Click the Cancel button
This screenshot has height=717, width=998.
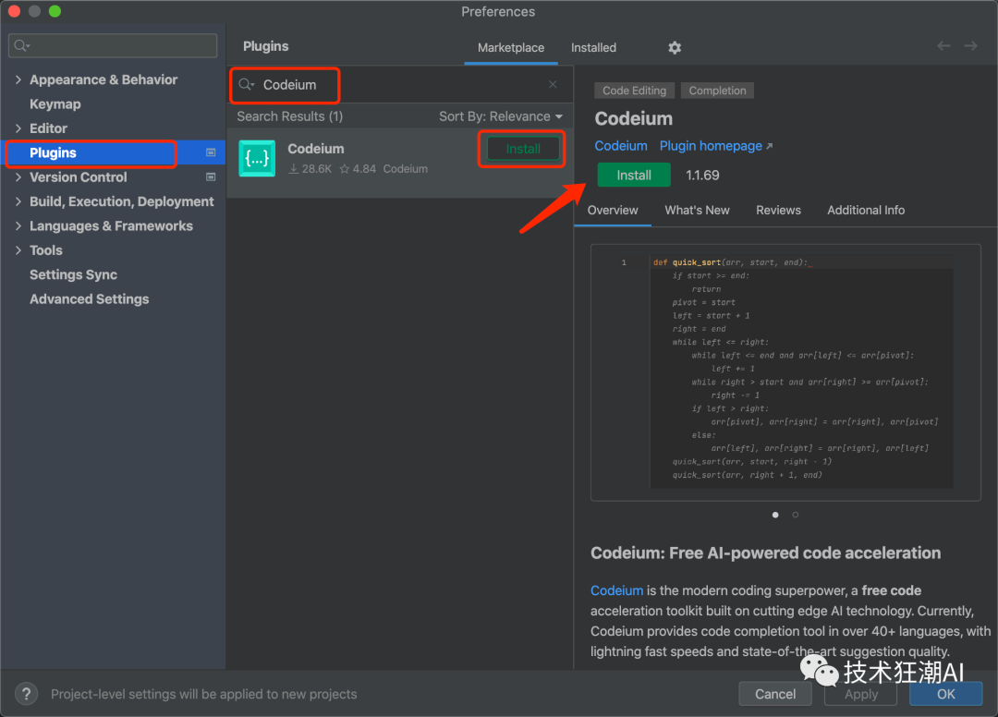click(x=775, y=694)
